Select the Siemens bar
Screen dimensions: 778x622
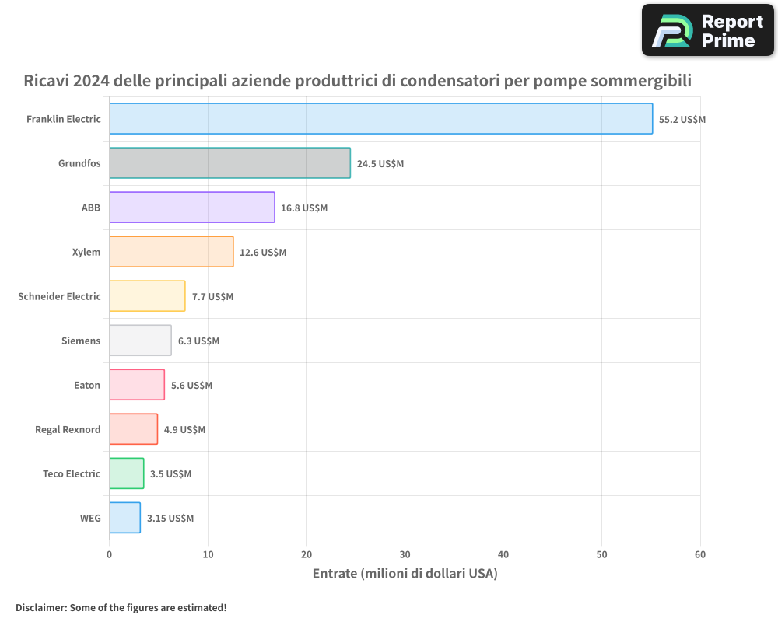click(x=140, y=341)
